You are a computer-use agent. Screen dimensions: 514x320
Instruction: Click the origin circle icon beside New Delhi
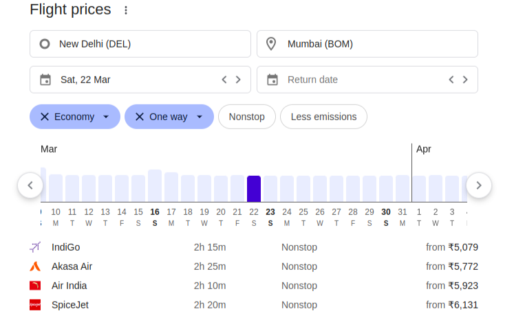45,44
